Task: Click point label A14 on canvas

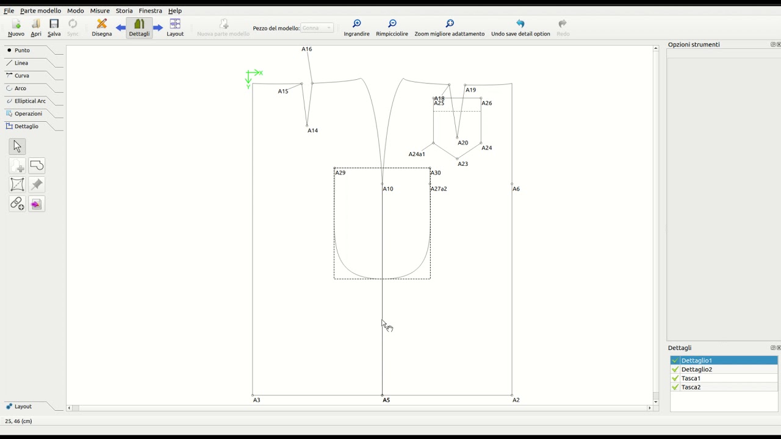Action: coord(312,130)
